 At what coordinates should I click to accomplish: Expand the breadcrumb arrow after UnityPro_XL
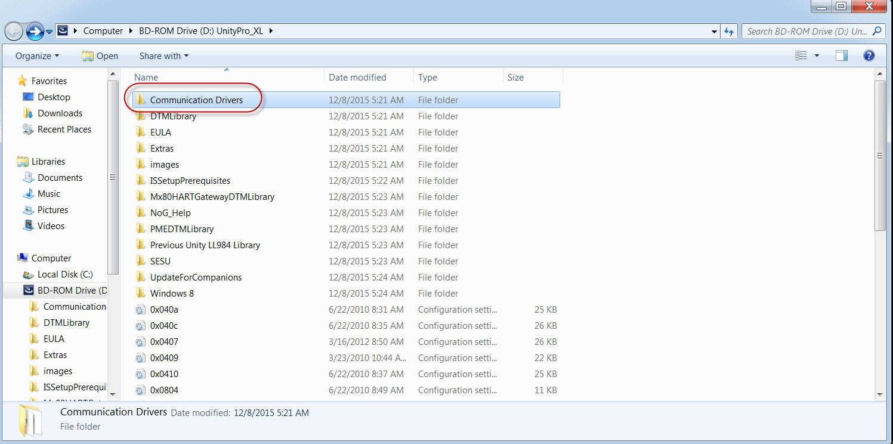point(271,31)
